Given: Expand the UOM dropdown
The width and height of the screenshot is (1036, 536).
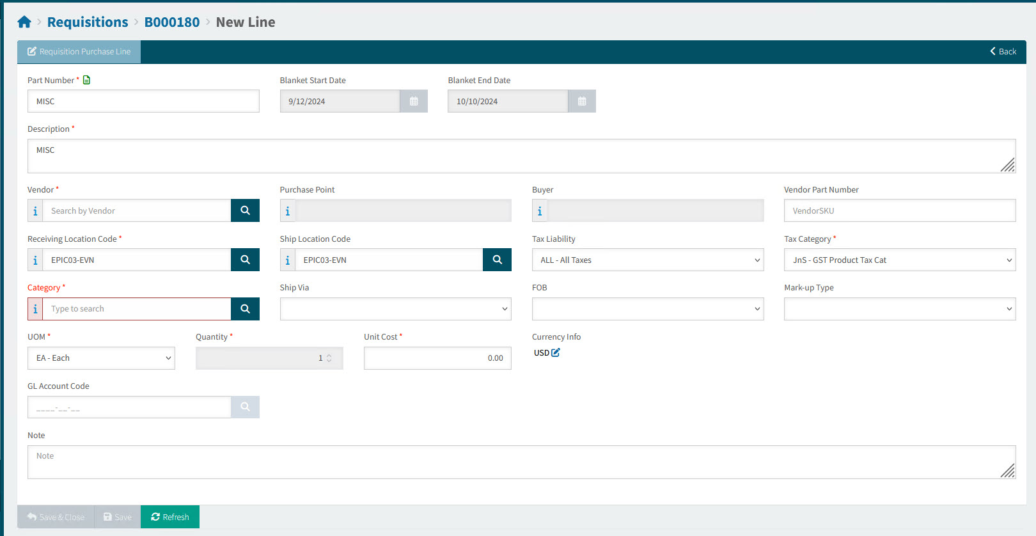Looking at the screenshot, I should click(x=101, y=358).
